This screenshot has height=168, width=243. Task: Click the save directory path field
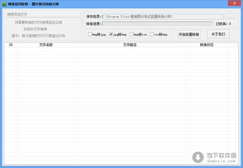click(x=162, y=17)
